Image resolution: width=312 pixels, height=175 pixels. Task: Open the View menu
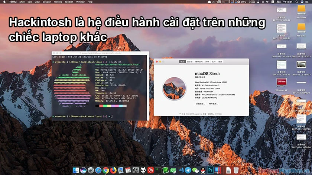(37, 2)
